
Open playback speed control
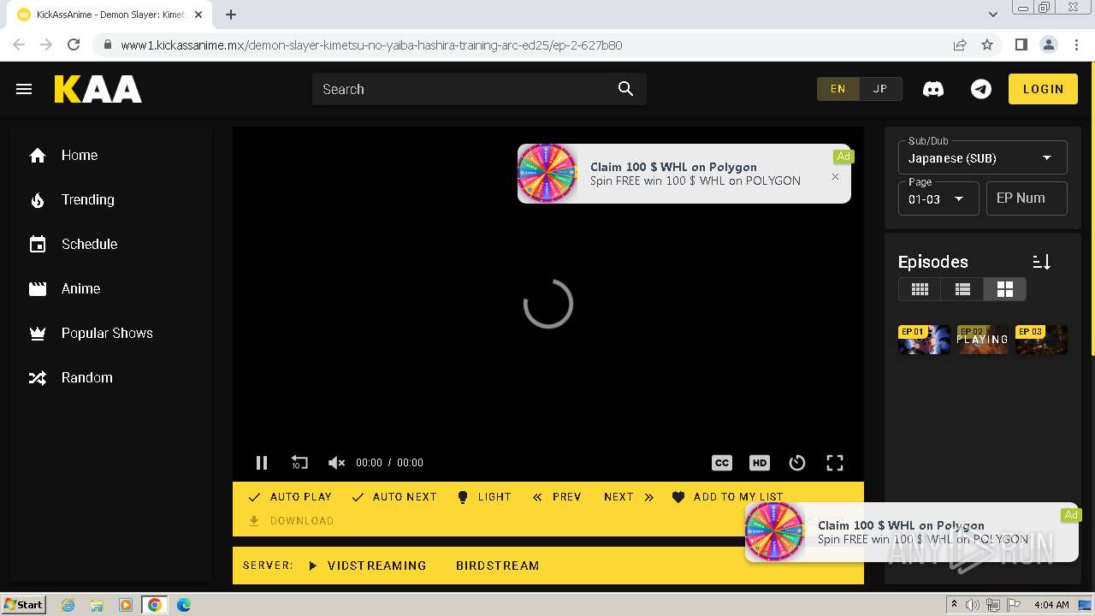(797, 463)
